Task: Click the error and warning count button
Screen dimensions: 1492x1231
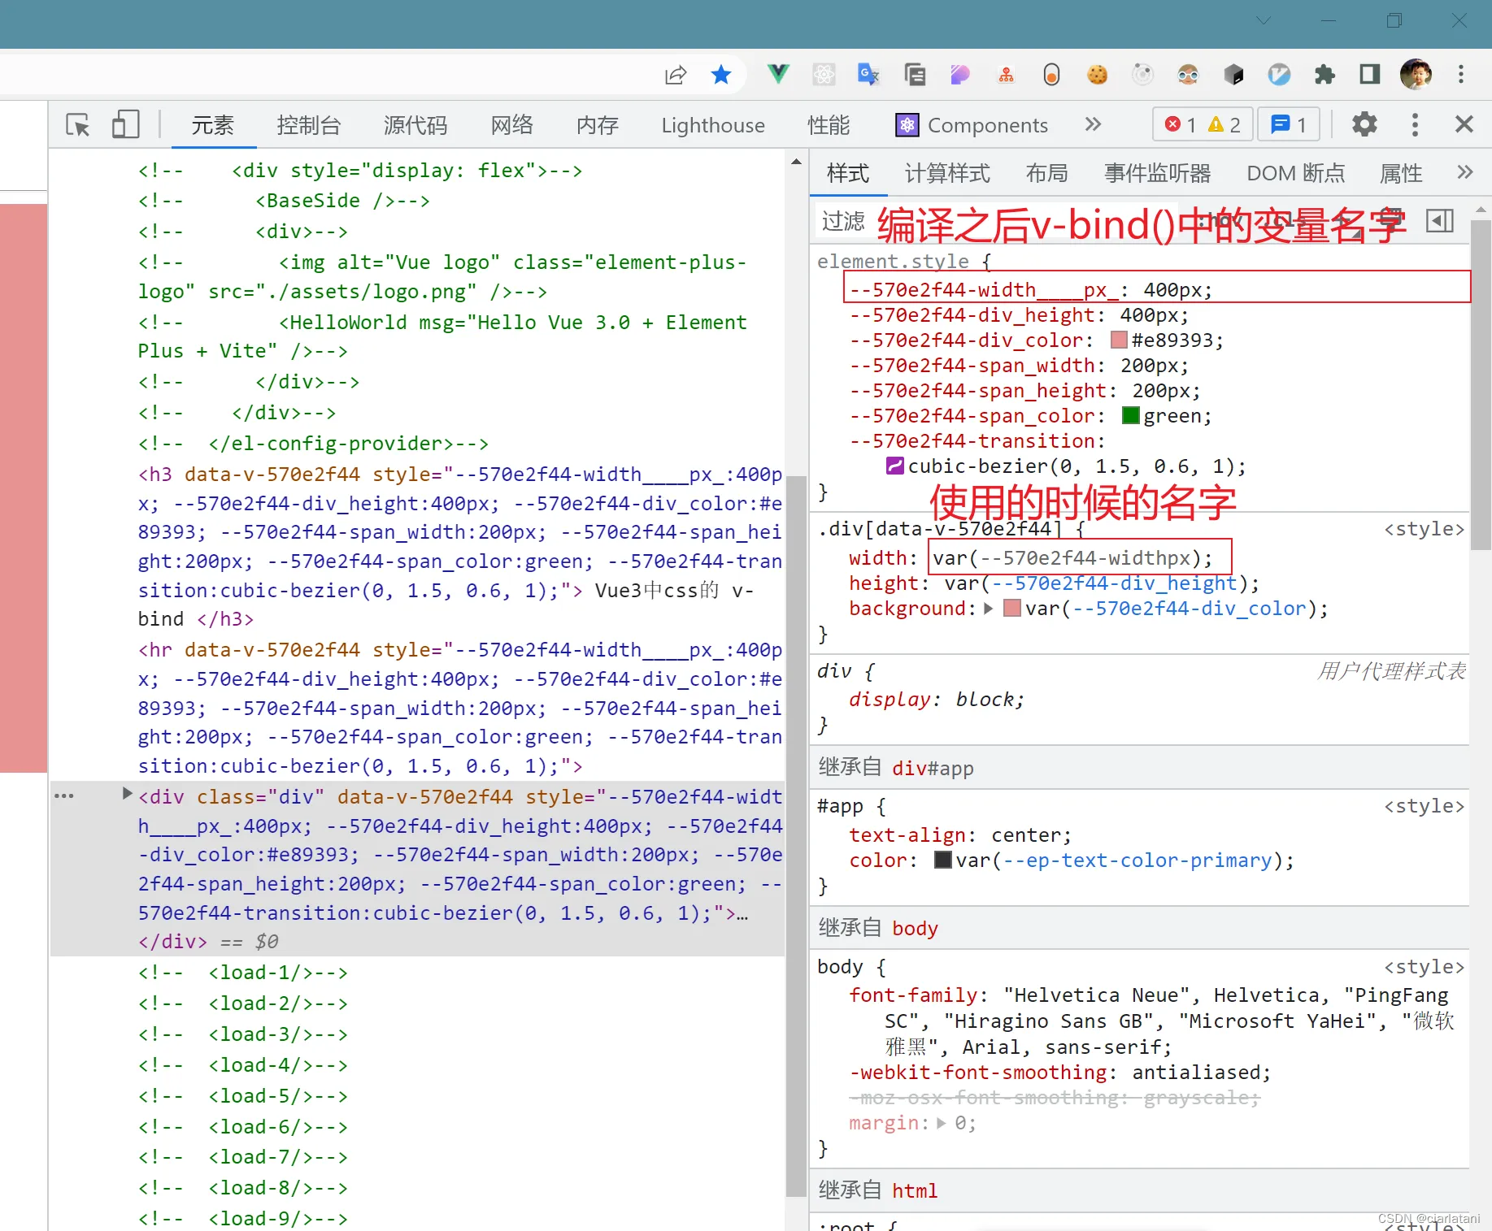Action: pos(1202,124)
